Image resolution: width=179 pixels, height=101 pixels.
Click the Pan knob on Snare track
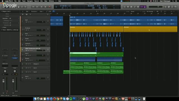[x=48, y=40]
